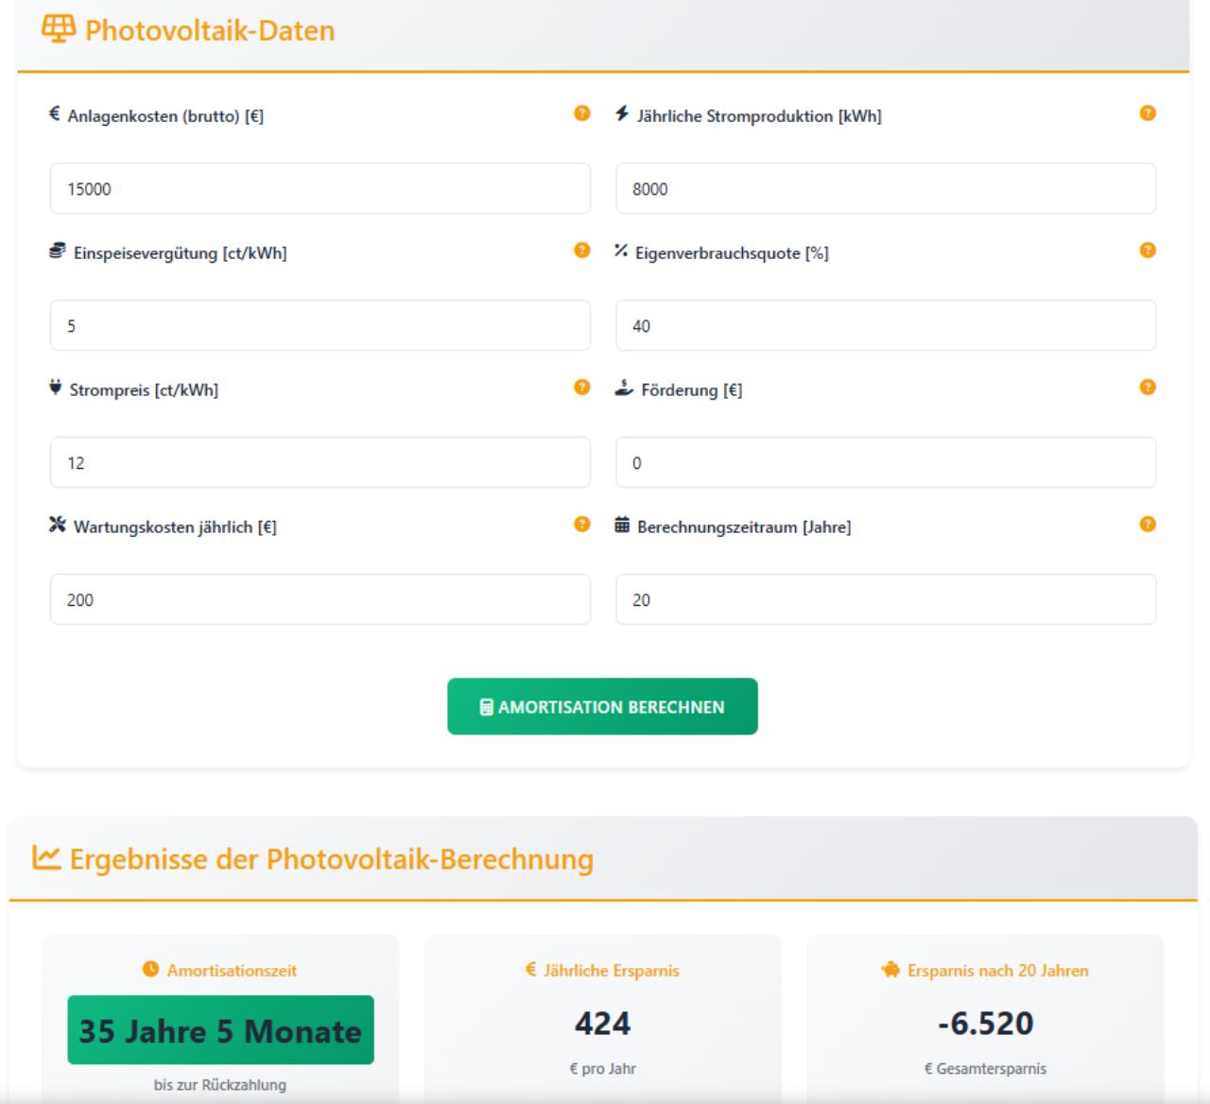1210x1104 pixels.
Task: Show help for Berechnungszeitraum field
Action: [x=1148, y=525]
